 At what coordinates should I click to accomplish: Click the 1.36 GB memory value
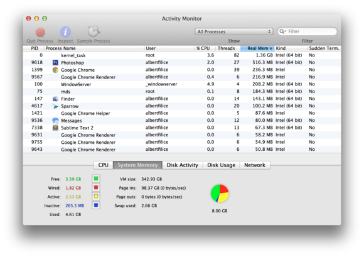click(264, 55)
